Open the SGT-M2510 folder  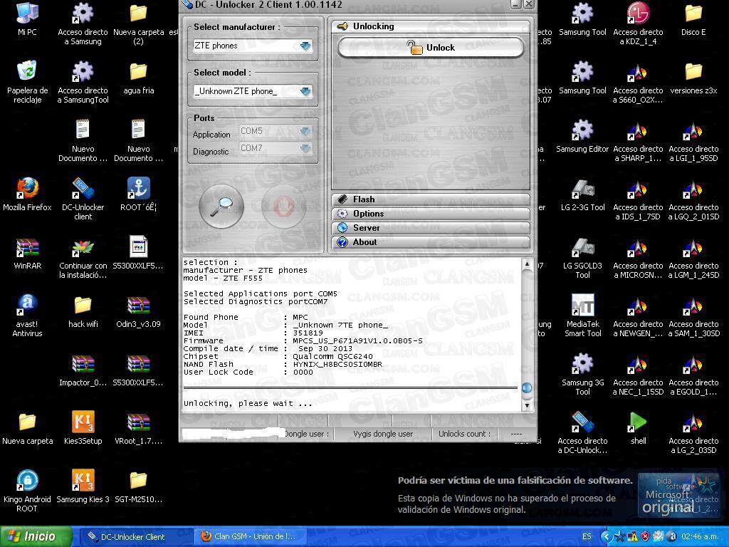click(x=139, y=486)
